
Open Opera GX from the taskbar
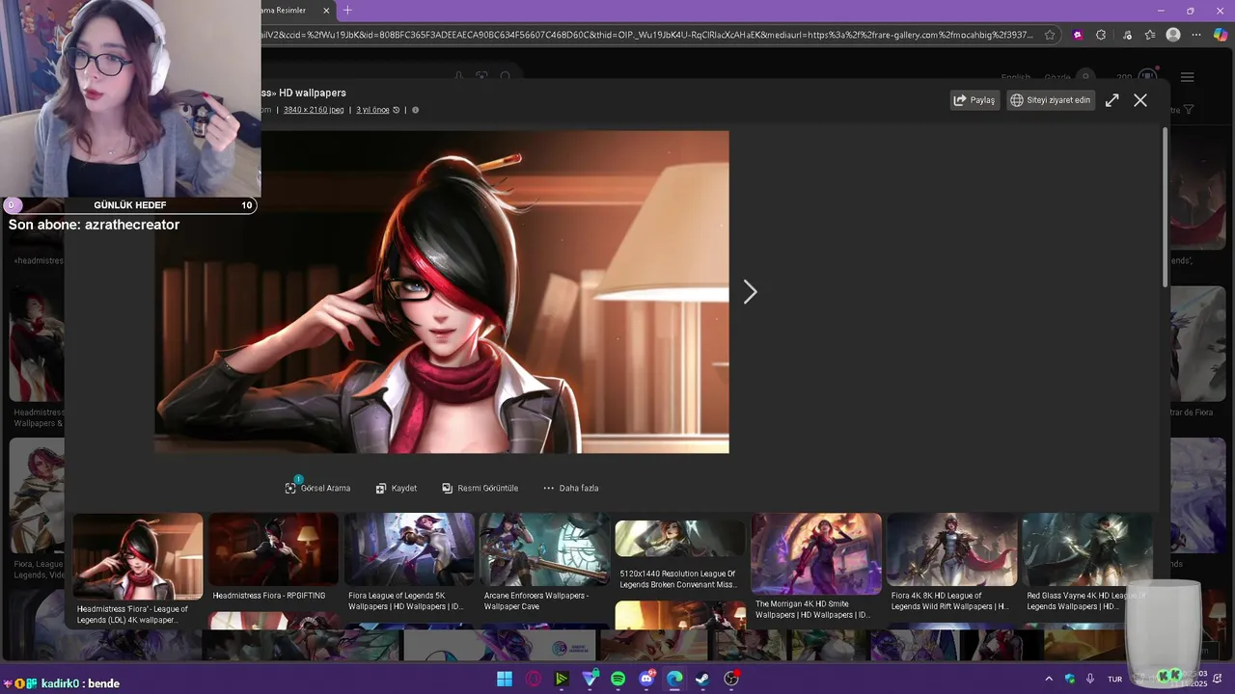[534, 679]
